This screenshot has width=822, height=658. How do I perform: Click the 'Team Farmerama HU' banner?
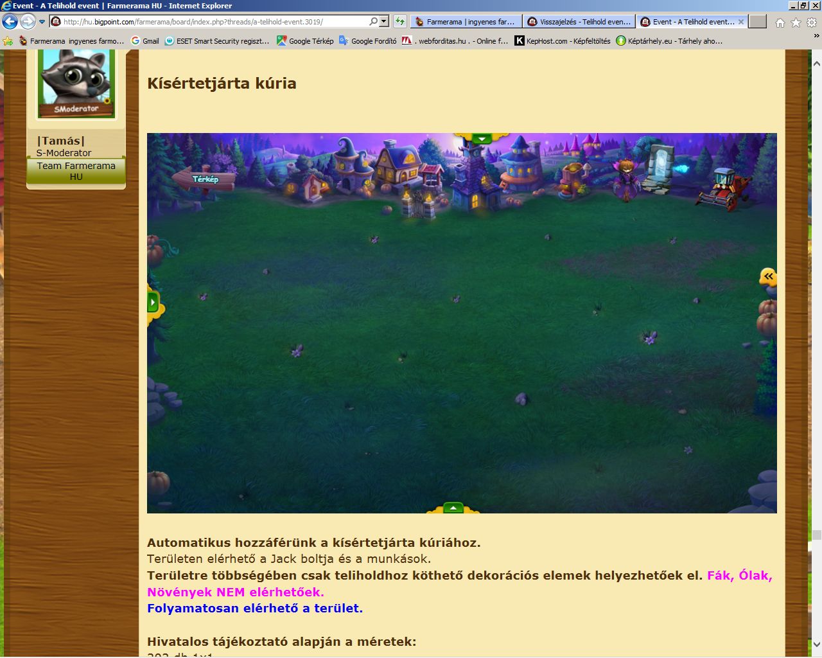(76, 171)
